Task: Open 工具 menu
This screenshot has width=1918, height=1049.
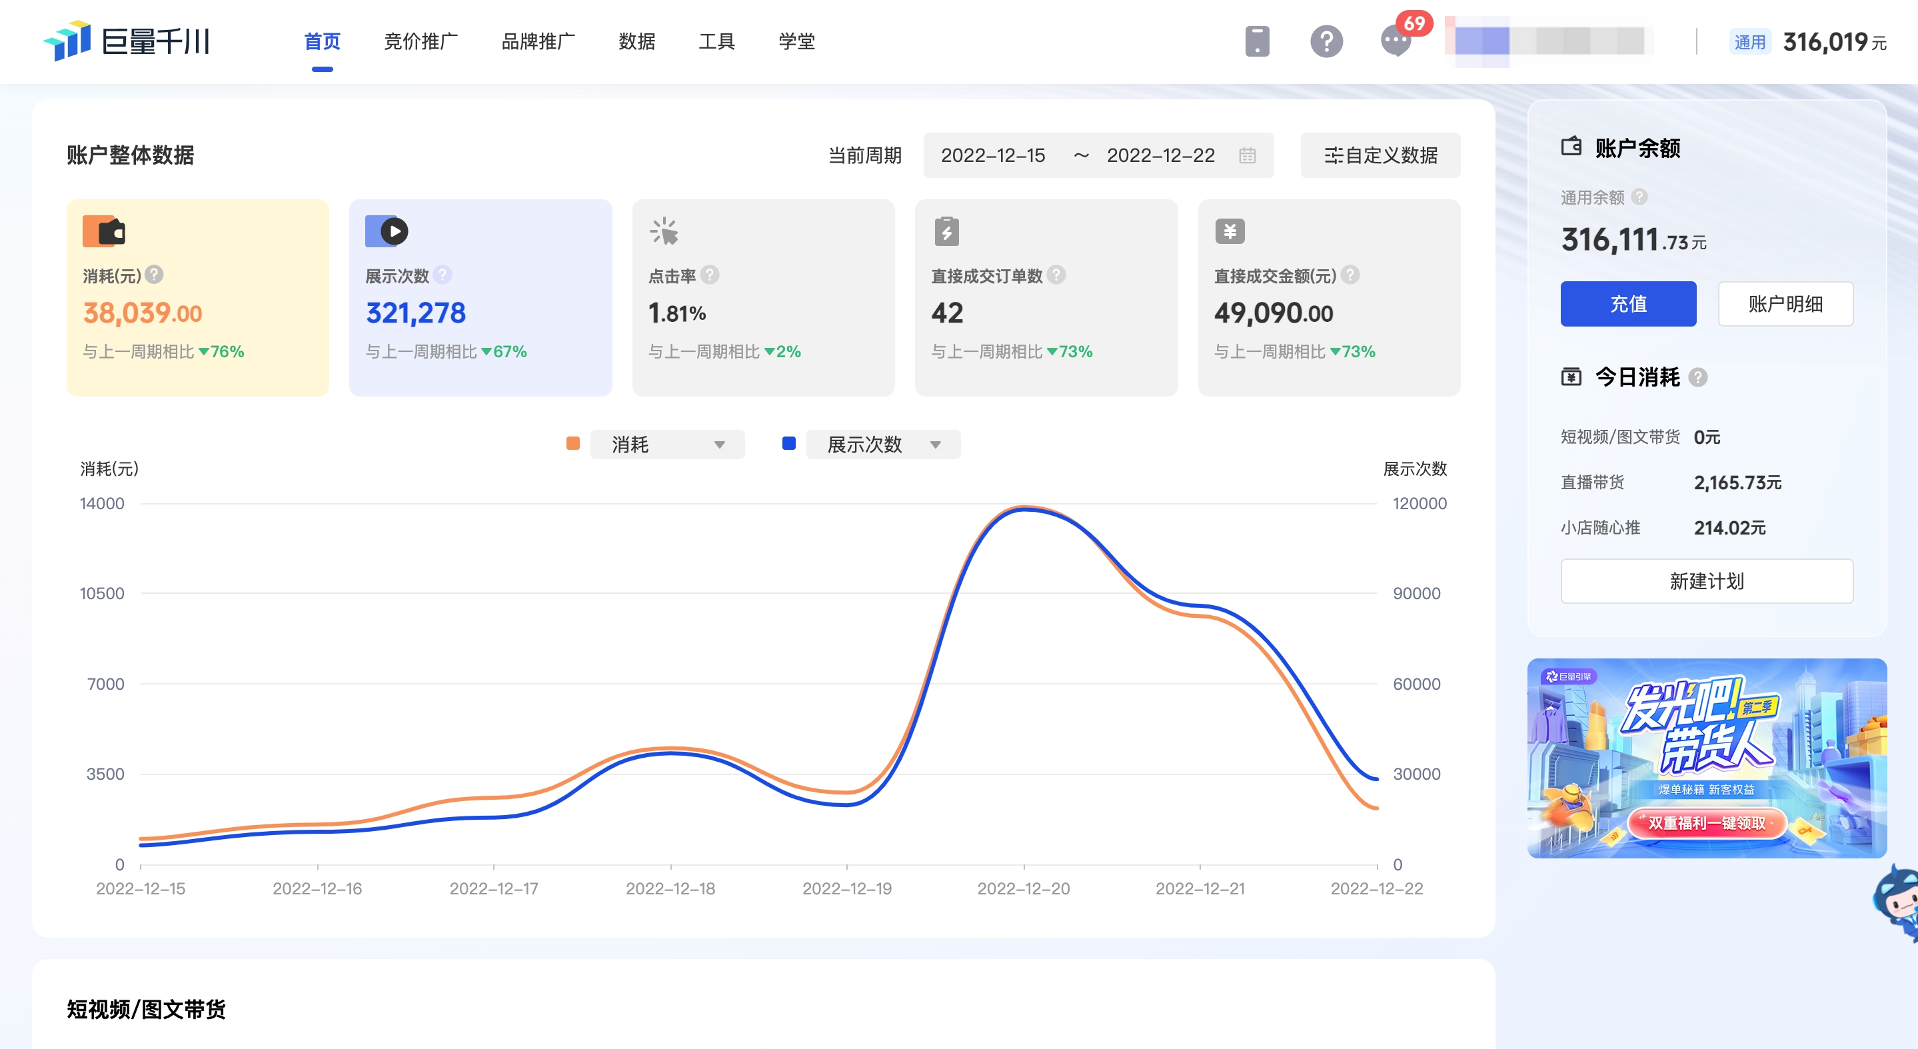Action: coord(716,42)
